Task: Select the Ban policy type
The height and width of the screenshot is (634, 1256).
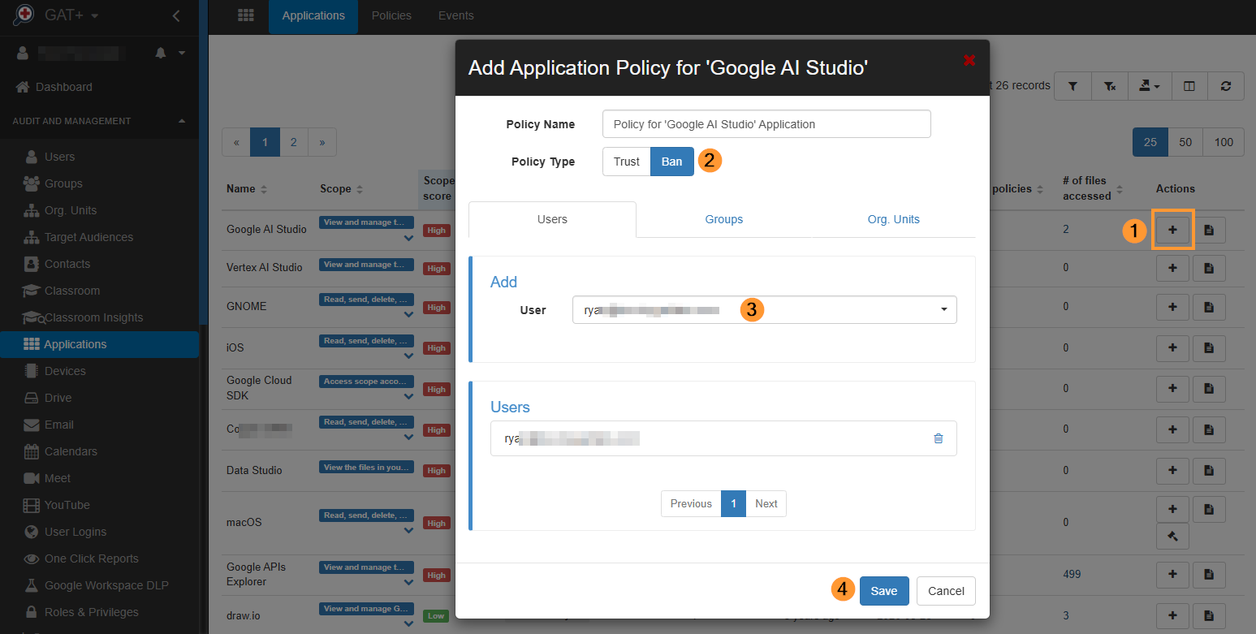Action: [x=672, y=162]
